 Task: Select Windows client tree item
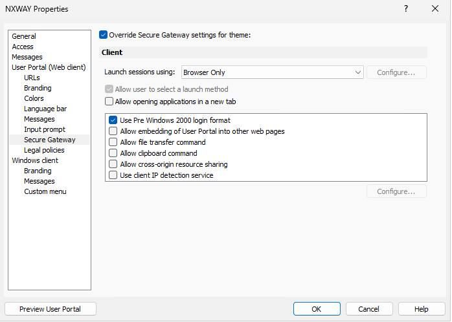pyautogui.click(x=35, y=160)
